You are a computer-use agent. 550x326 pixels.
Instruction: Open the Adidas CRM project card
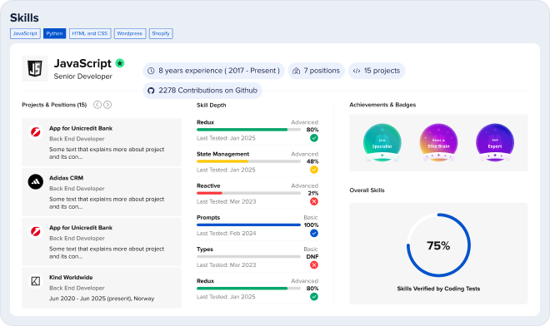pos(102,192)
